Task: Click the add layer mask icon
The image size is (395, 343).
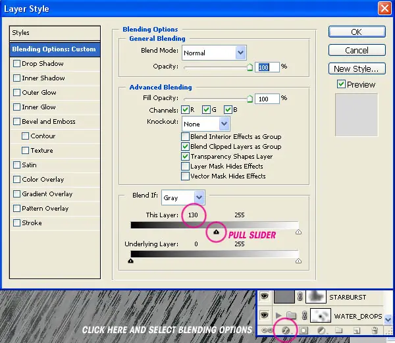Action: (x=303, y=330)
